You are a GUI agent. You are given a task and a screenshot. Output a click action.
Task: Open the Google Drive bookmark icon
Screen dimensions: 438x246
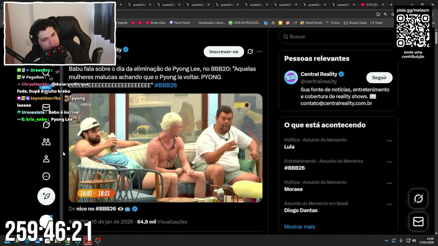coord(273,23)
